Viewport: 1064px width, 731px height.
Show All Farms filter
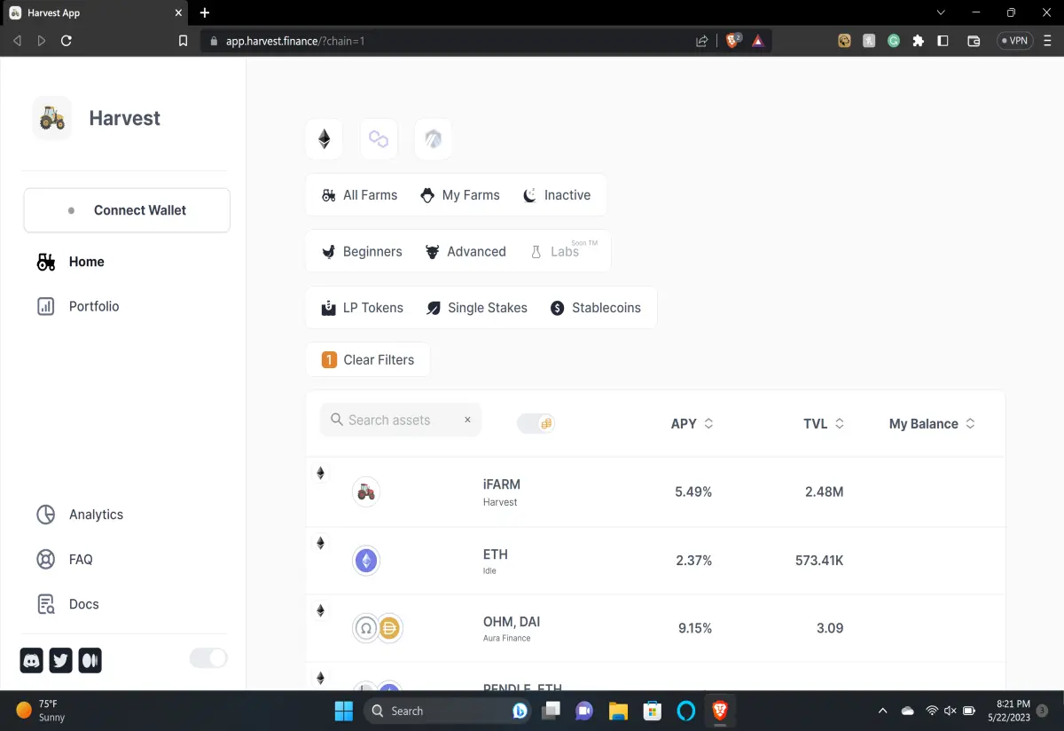point(359,195)
